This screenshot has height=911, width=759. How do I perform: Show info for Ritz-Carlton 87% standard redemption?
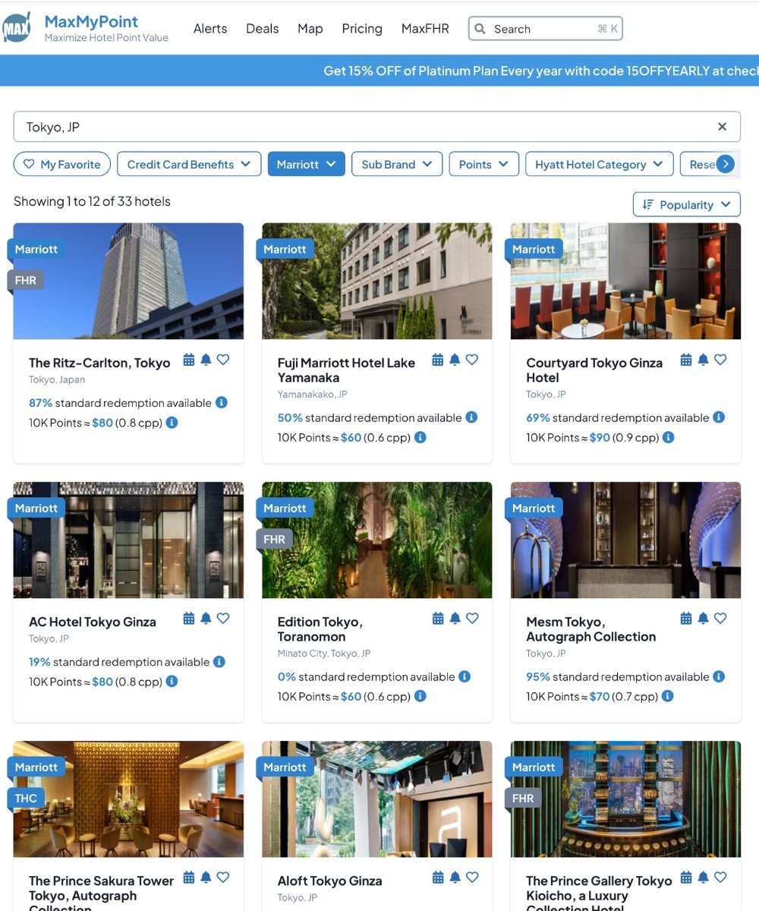(222, 402)
